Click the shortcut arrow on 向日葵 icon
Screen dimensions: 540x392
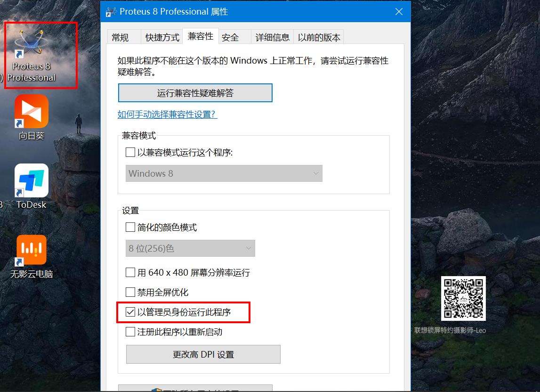19,122
